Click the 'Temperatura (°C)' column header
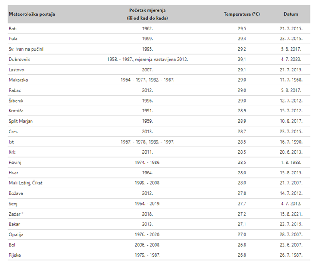This screenshot has width=314, height=264. click(241, 14)
